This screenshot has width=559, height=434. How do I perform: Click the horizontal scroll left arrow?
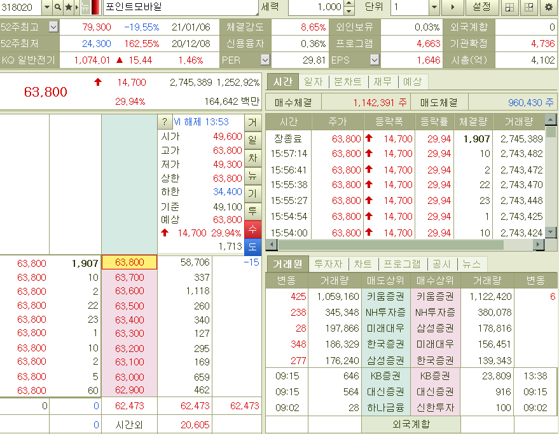[x=272, y=245]
